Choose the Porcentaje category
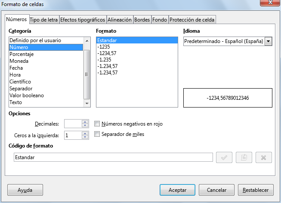This screenshot has width=281, height=203. (46, 54)
